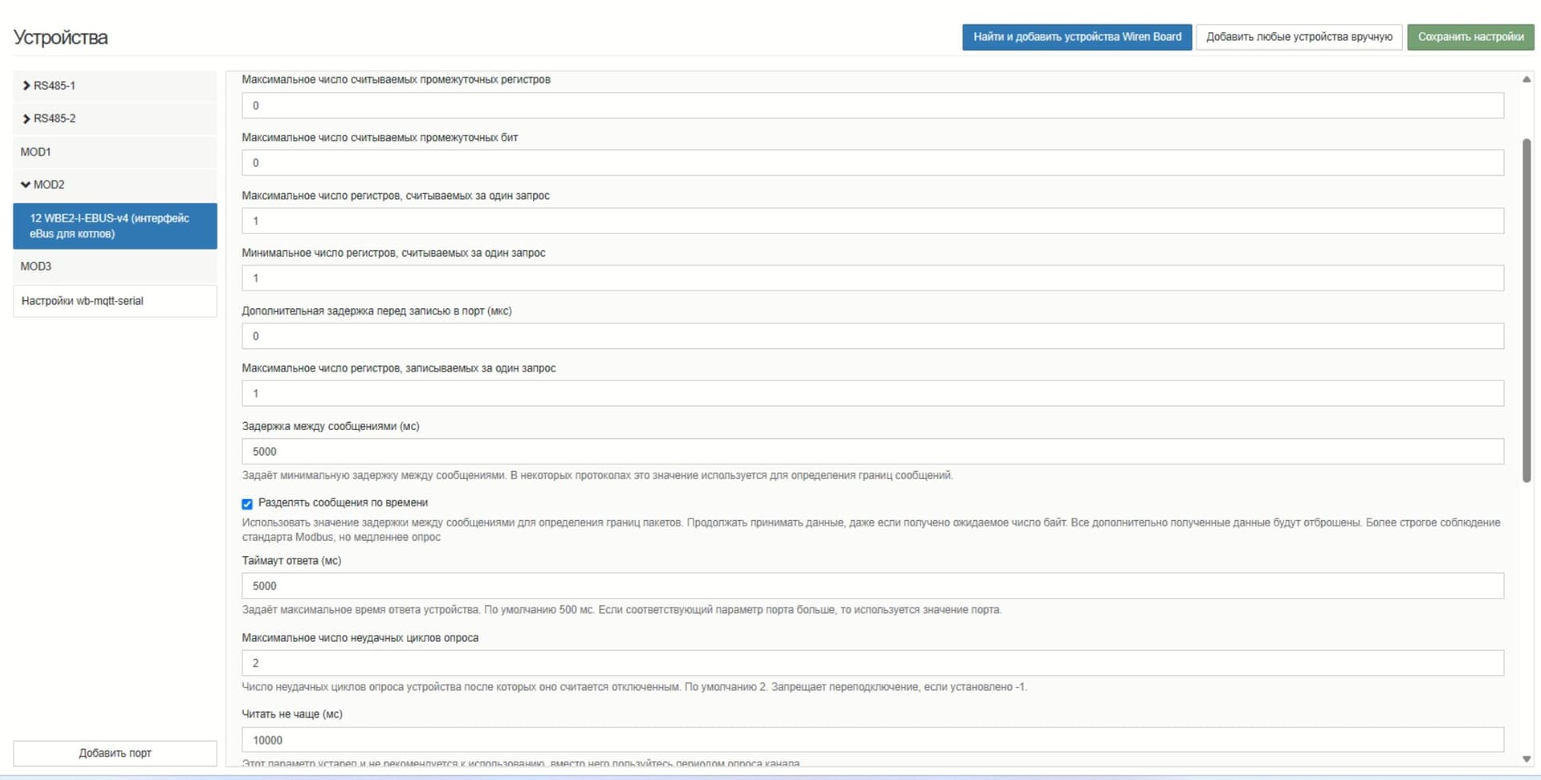Click the "Добавить порт" button
1541x780 pixels.
point(115,753)
